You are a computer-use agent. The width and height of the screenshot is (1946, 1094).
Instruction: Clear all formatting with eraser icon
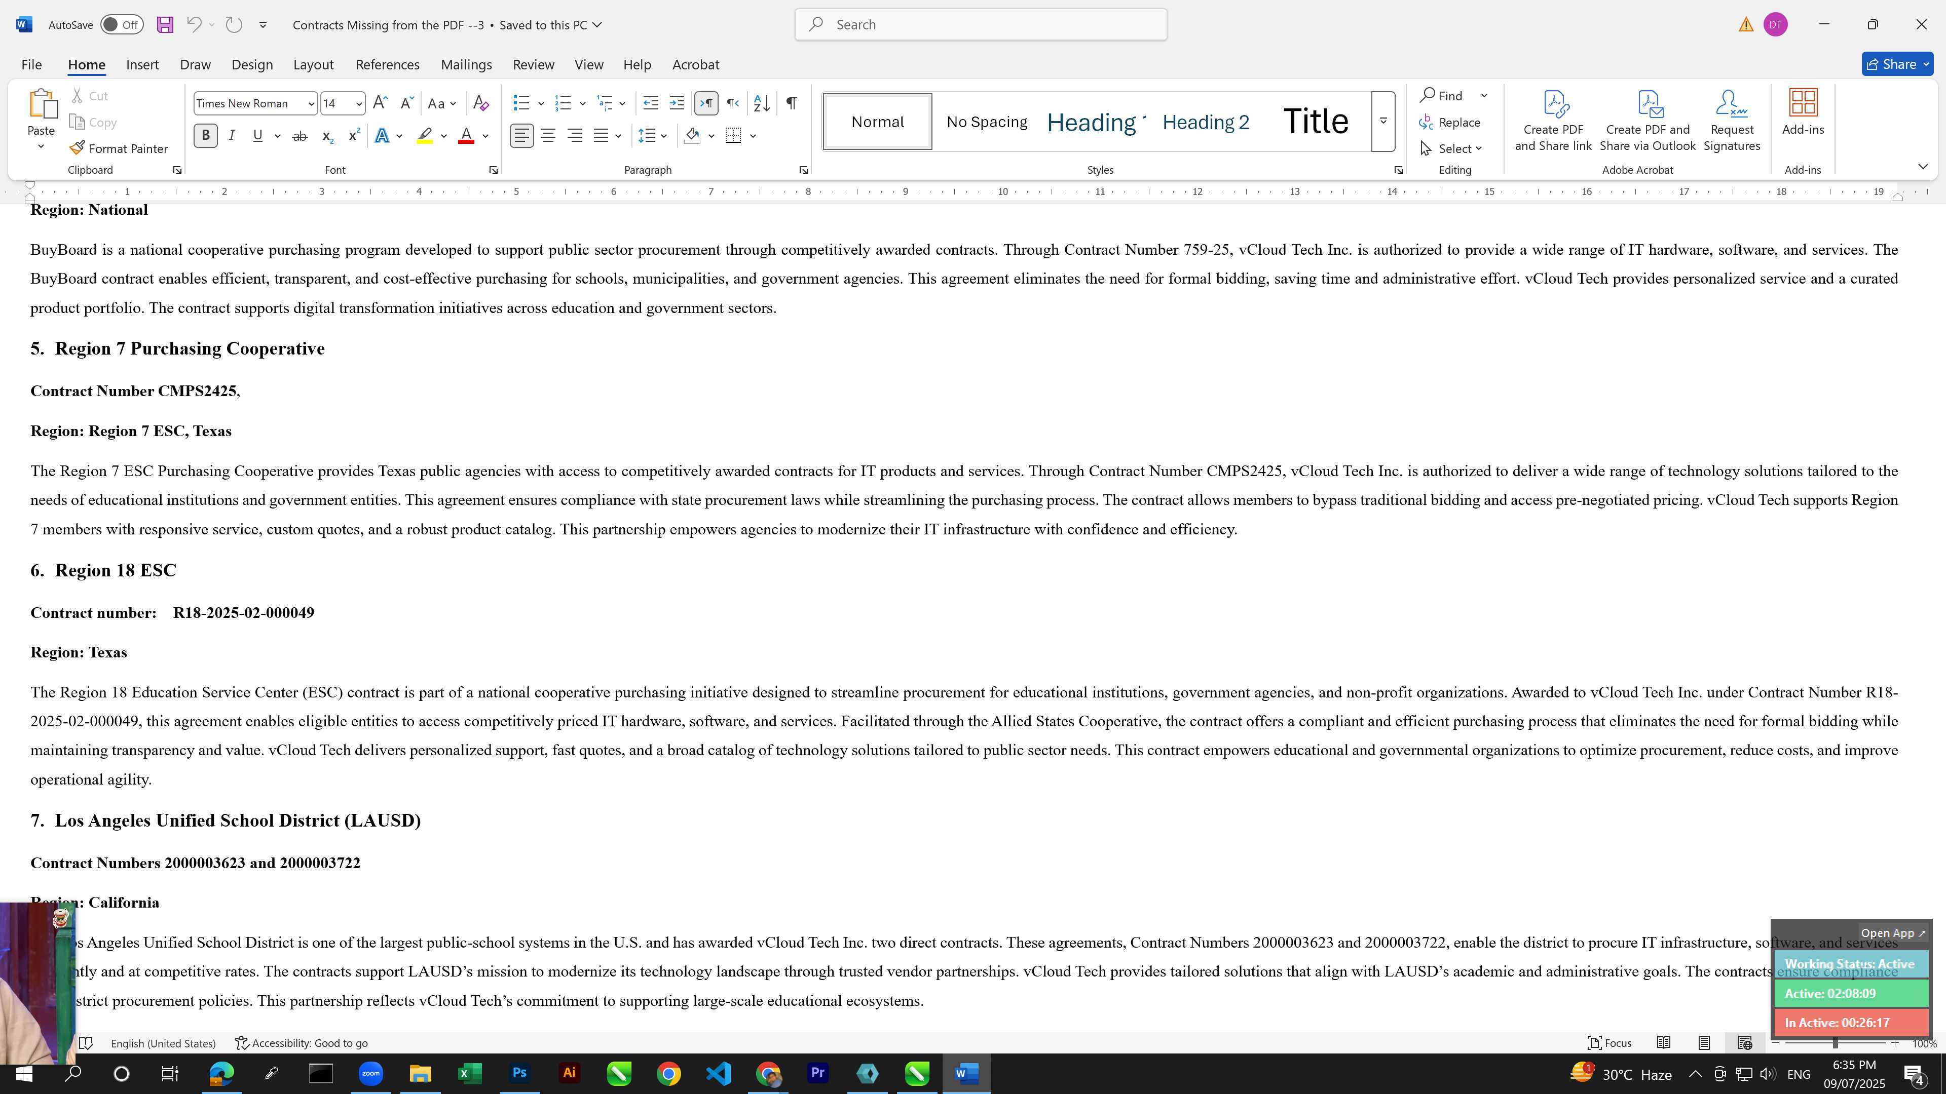coord(481,103)
